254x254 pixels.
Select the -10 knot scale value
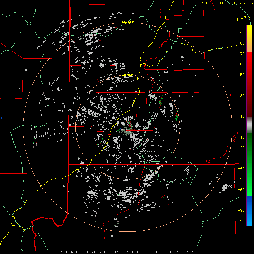(x=241, y=137)
